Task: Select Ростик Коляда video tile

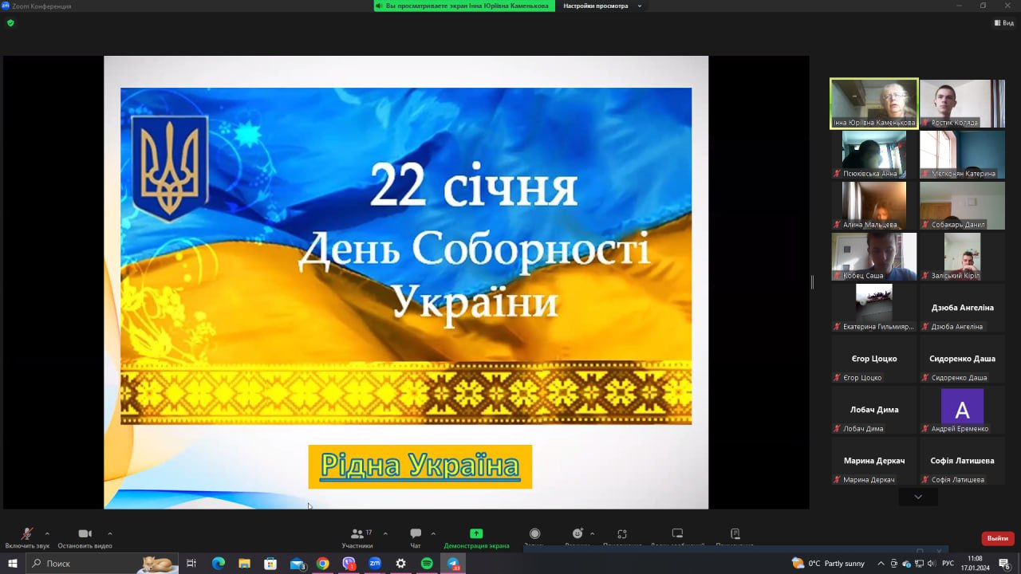Action: [x=962, y=104]
